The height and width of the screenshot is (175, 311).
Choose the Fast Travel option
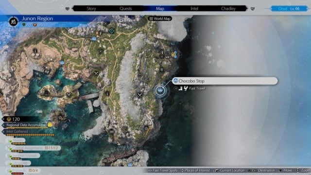pyautogui.click(x=197, y=88)
